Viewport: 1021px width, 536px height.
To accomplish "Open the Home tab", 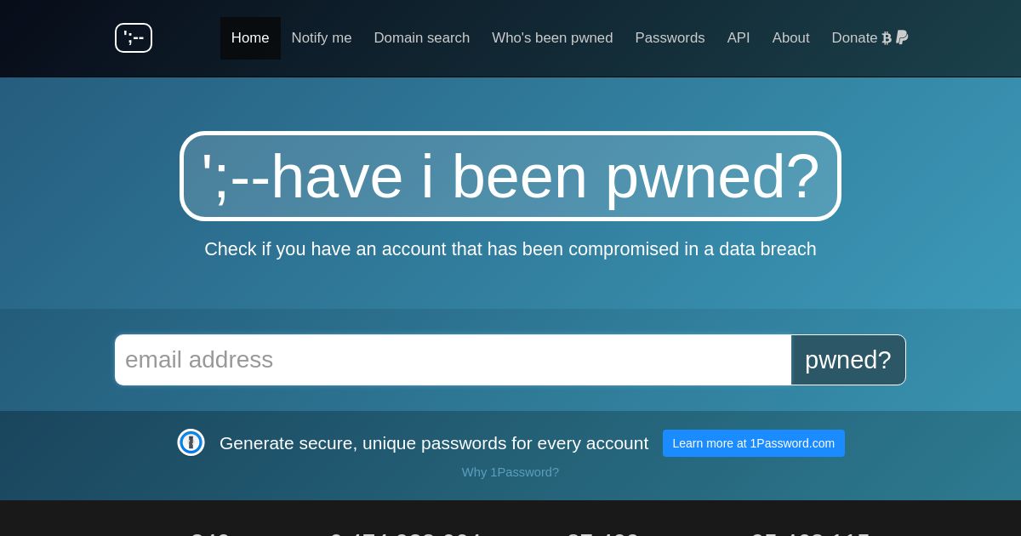I will 250,38.
